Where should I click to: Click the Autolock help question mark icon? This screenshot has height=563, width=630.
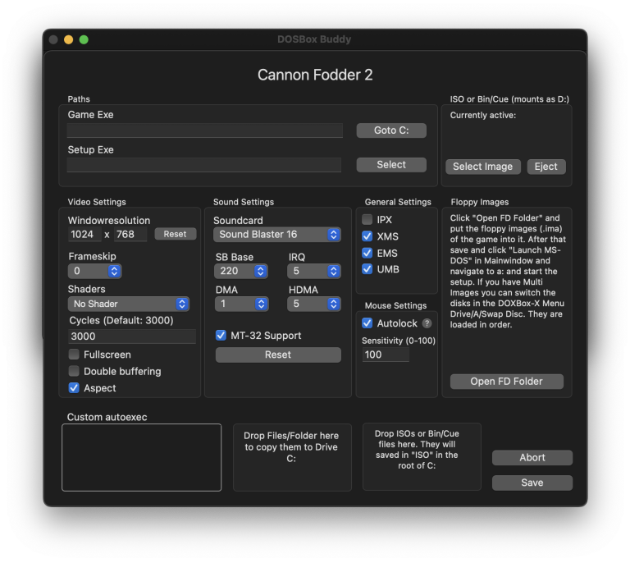427,323
